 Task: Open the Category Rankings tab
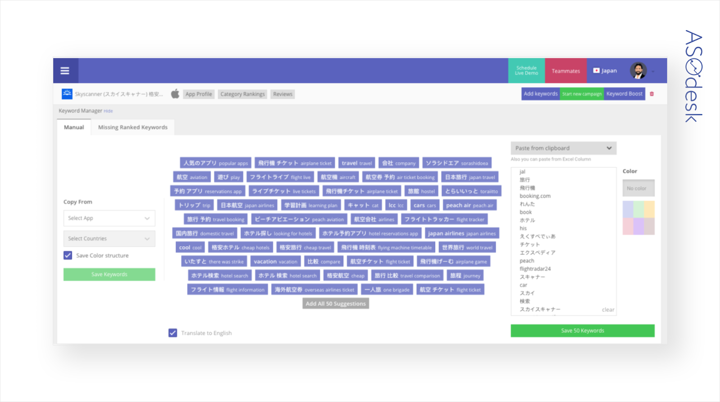click(x=243, y=94)
